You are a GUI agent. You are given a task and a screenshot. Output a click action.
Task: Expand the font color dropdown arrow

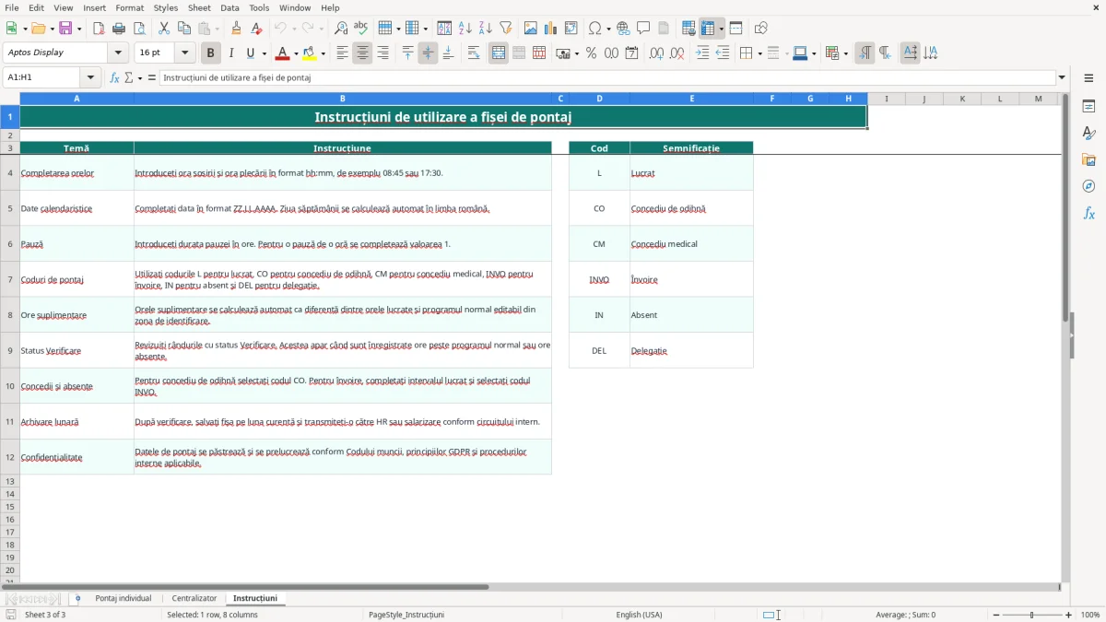296,53
